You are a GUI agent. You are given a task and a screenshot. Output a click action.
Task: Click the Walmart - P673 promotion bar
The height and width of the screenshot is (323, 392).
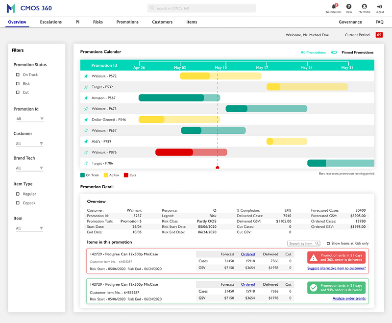pos(267,109)
